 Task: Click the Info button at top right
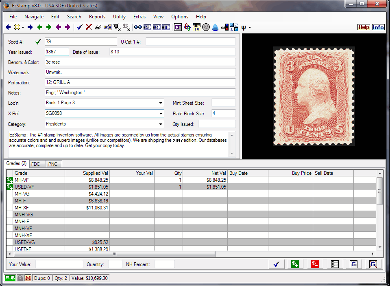pos(378,27)
